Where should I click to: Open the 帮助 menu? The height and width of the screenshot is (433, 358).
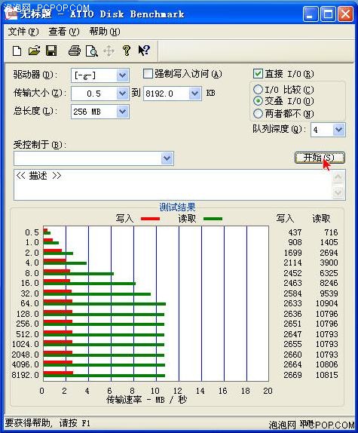105,32
